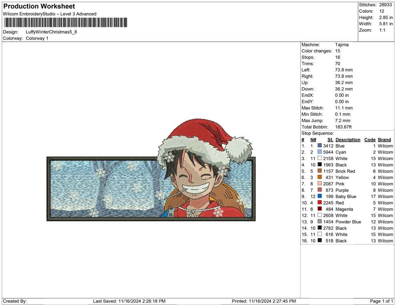Click the 'Production Worksheet' title

coord(39,6)
